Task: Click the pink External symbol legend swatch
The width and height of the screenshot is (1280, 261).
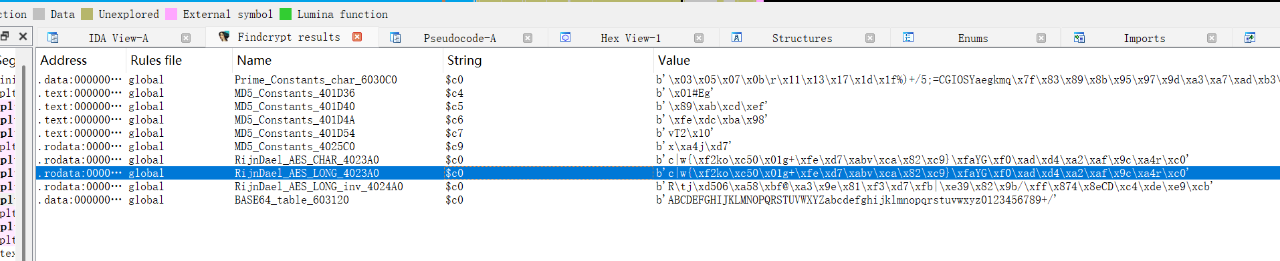Action: click(x=171, y=14)
